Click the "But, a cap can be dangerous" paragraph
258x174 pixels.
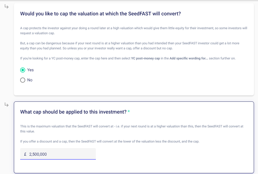click(x=130, y=46)
